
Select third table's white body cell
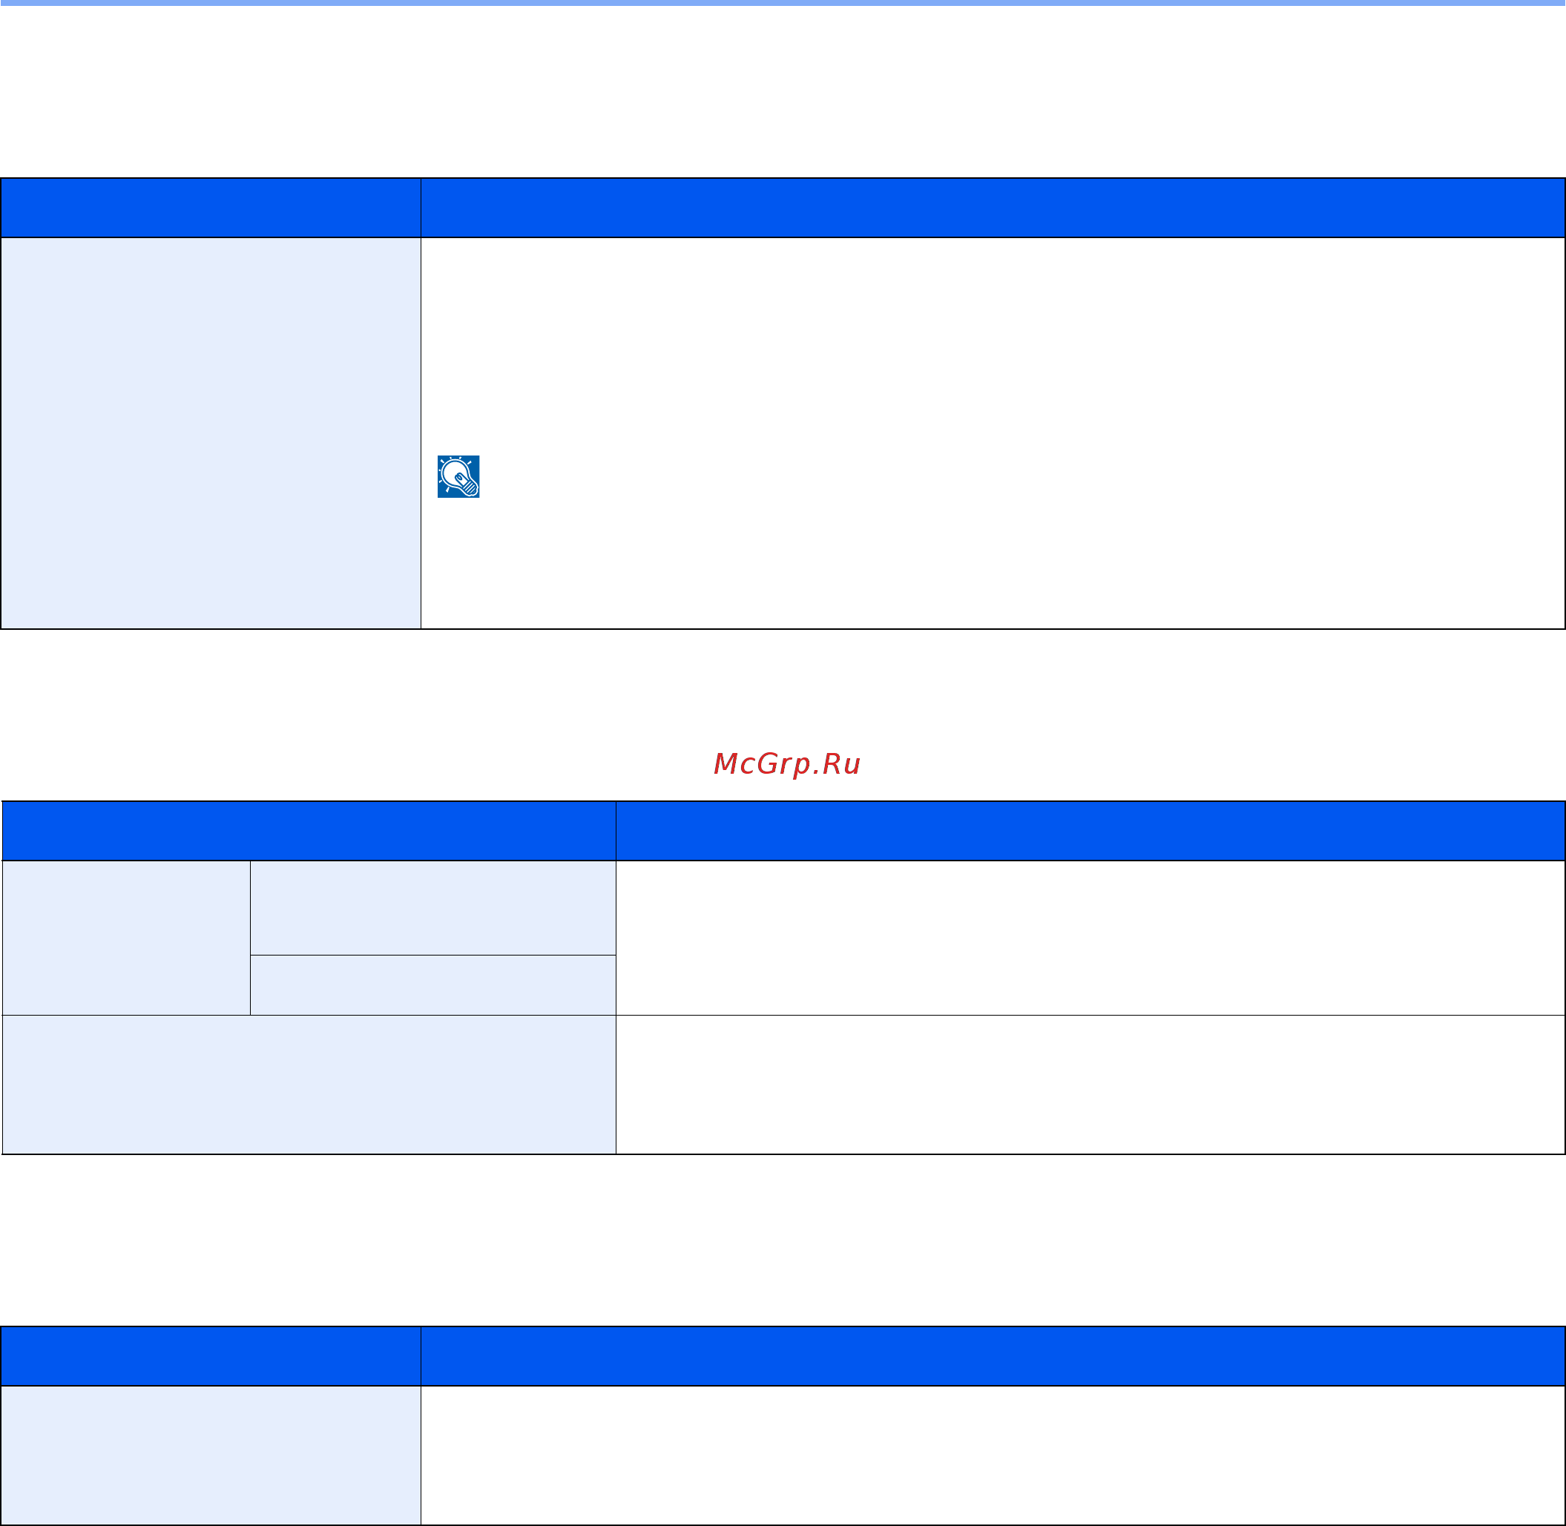tap(993, 1455)
